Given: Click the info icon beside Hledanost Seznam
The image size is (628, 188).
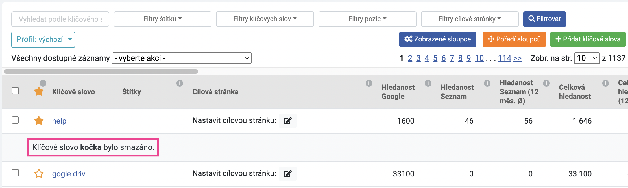Looking at the screenshot, I should click(x=428, y=83).
